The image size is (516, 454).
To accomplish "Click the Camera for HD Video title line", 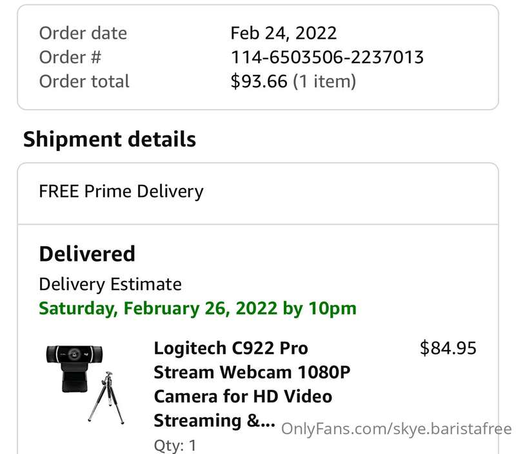I will tap(243, 397).
